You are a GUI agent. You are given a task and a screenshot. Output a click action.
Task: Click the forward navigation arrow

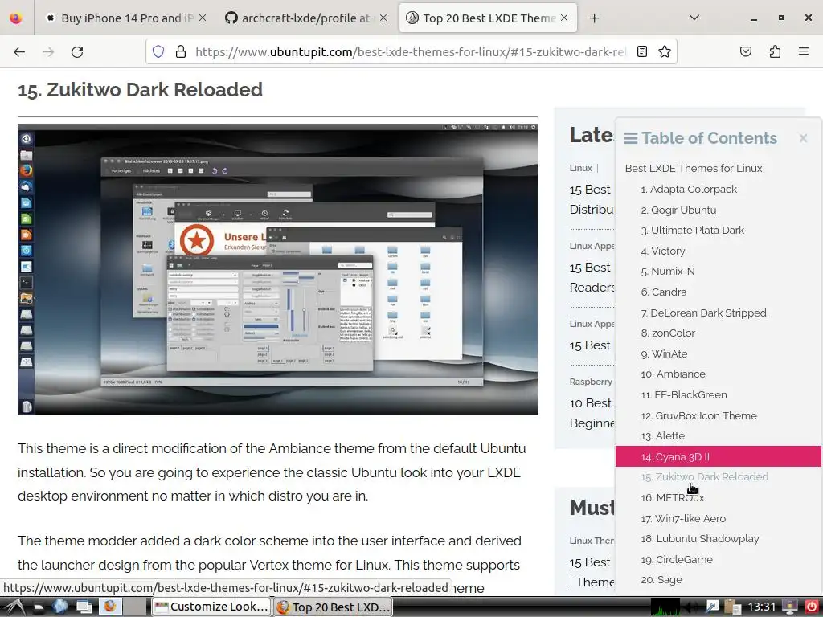point(48,51)
